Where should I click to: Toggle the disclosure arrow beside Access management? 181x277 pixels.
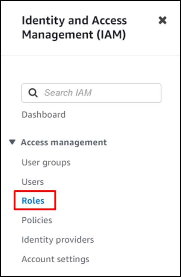[12, 142]
